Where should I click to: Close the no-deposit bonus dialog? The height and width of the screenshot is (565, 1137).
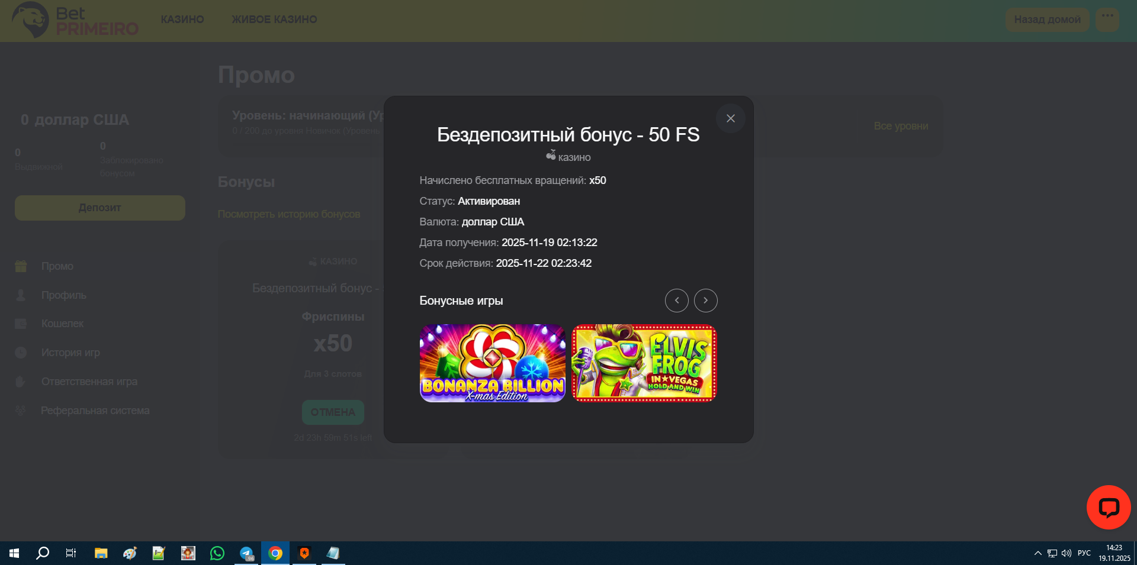point(730,118)
